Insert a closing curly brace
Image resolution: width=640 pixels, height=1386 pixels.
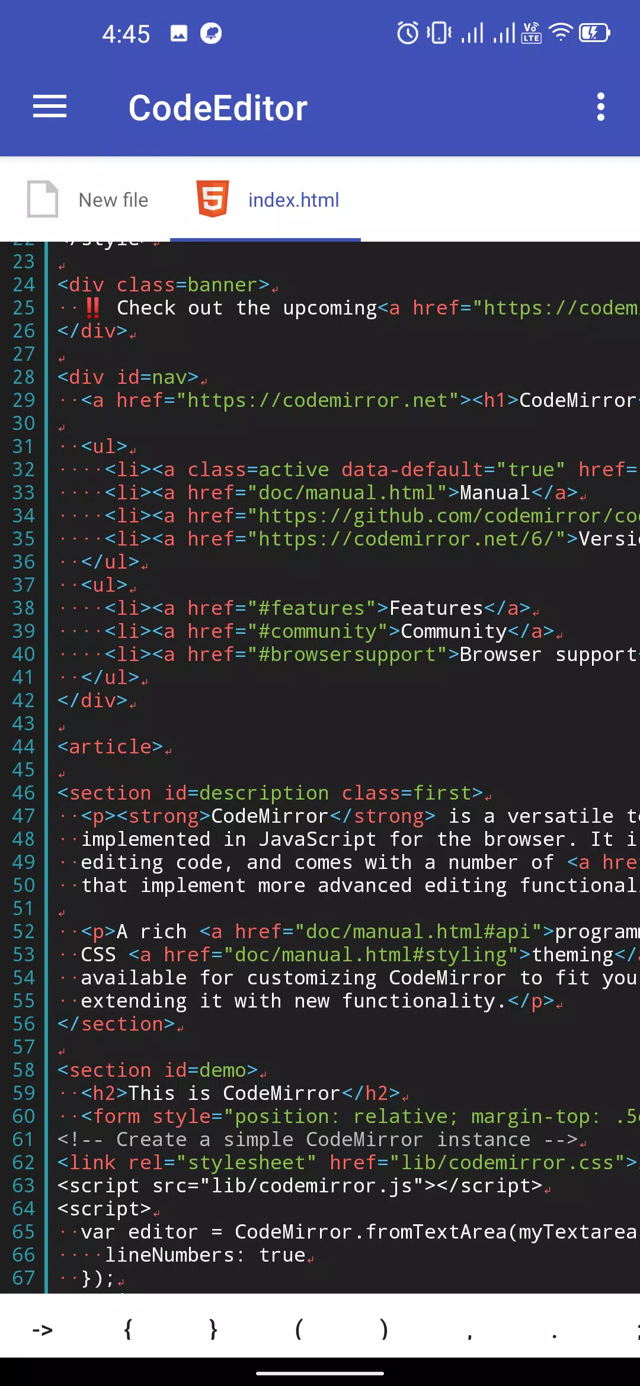(x=213, y=1330)
